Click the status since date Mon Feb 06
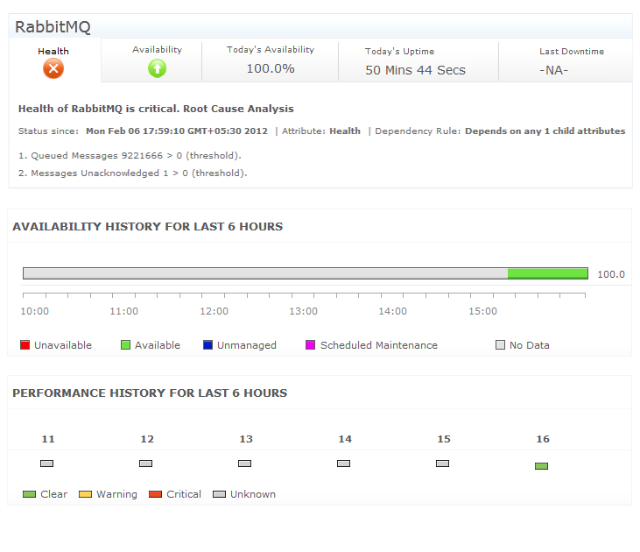The height and width of the screenshot is (552, 640). [x=177, y=131]
